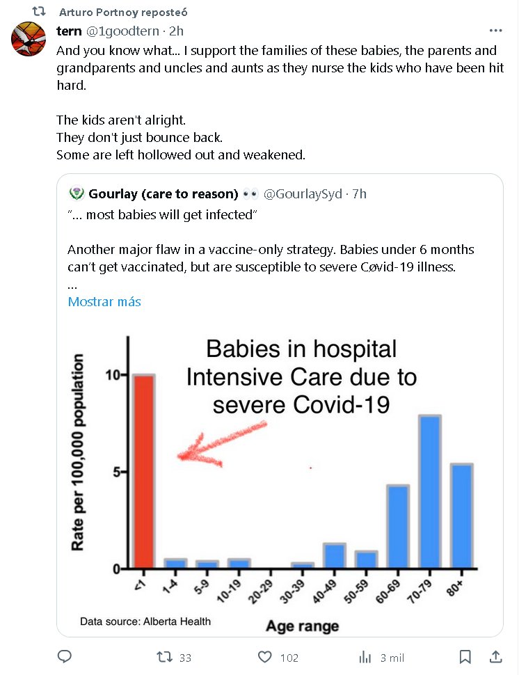Open the @1goodtern handle link
This screenshot has width=519, height=675.
tap(123, 31)
